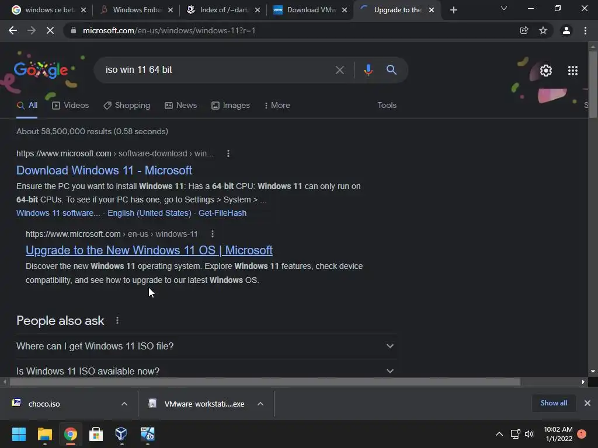Close the 'Index of /~dart' tab
The image size is (598, 448).
pos(258,10)
